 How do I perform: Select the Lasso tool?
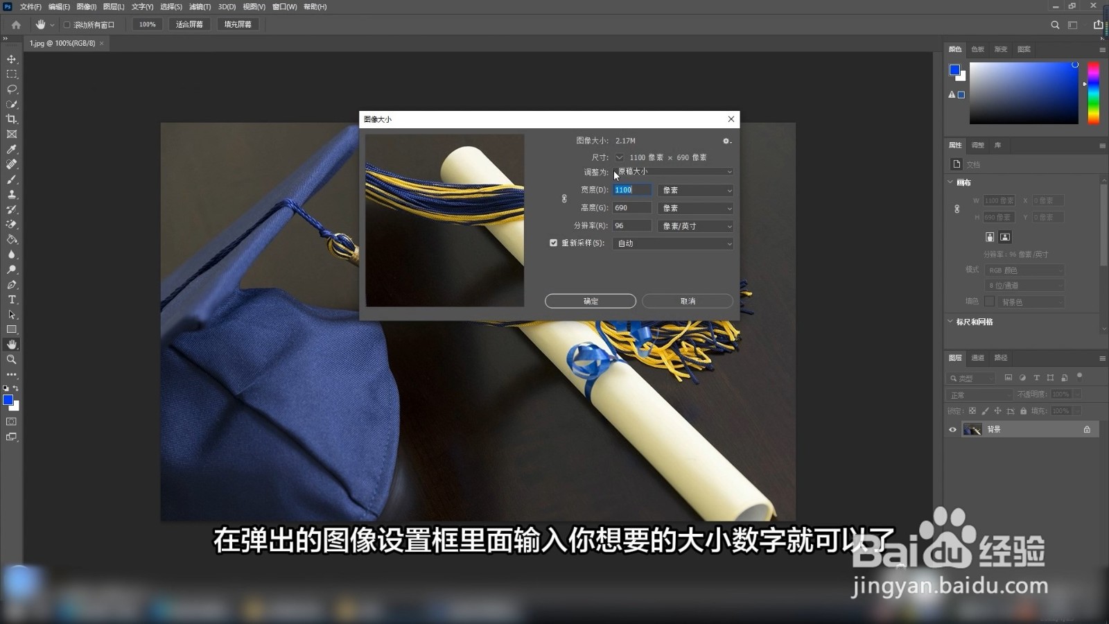pos(11,89)
